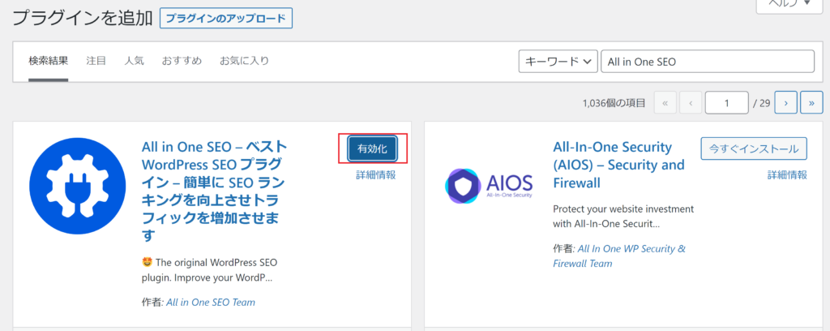
Task: Switch to the 人気 tab
Action: [135, 61]
